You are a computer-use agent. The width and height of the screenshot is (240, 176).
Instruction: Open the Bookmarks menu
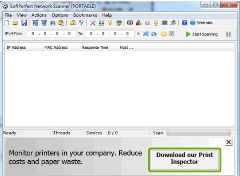point(85,15)
